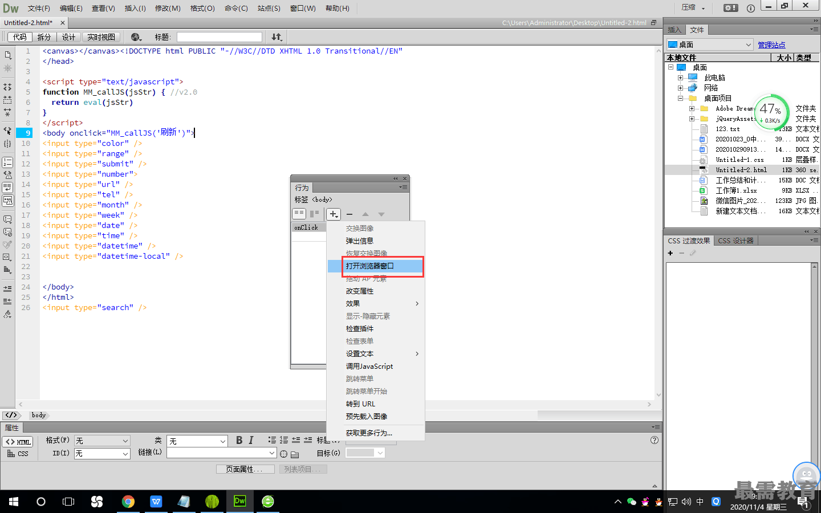The width and height of the screenshot is (821, 513).
Task: Move event up arrow in Behaviors panel
Action: click(365, 214)
